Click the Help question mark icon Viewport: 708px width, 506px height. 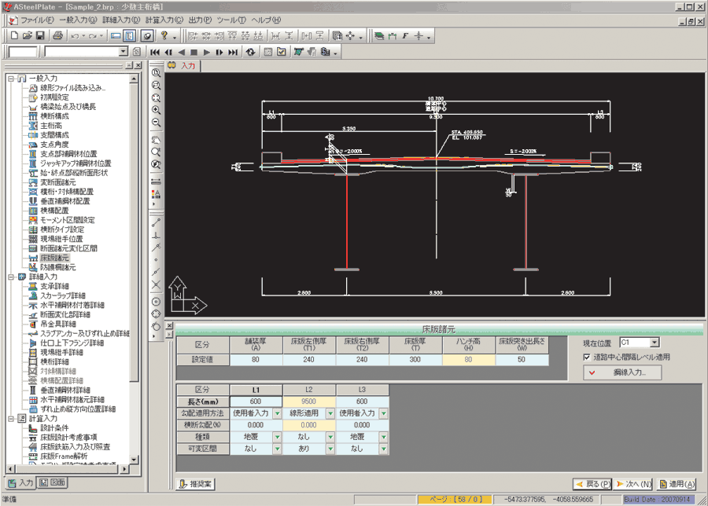[164, 35]
